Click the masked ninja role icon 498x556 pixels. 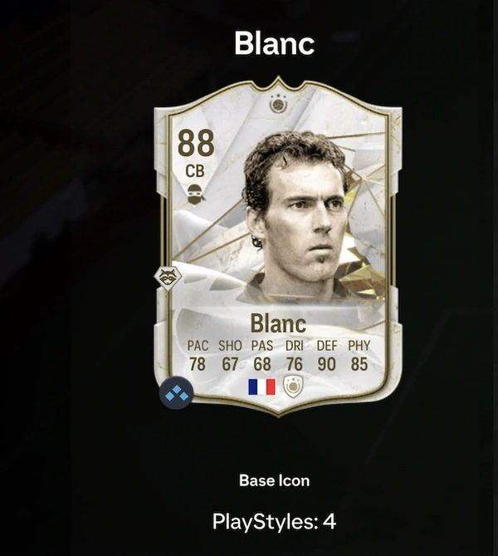(195, 194)
